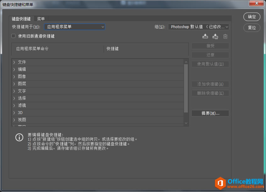The width and height of the screenshot is (266, 192).
Task: Open the 组 Photoshop 默认值 dropdown
Action: (198, 27)
